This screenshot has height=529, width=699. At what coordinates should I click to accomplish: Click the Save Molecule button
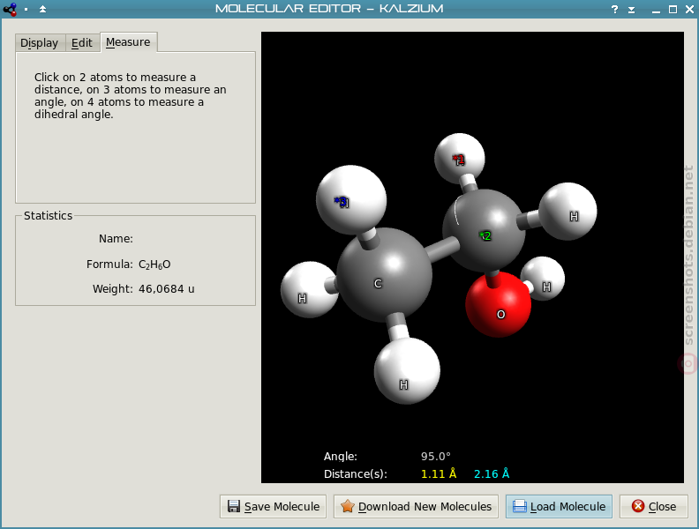click(x=273, y=506)
